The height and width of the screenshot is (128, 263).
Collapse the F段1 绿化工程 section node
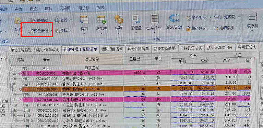[x=12, y=68]
